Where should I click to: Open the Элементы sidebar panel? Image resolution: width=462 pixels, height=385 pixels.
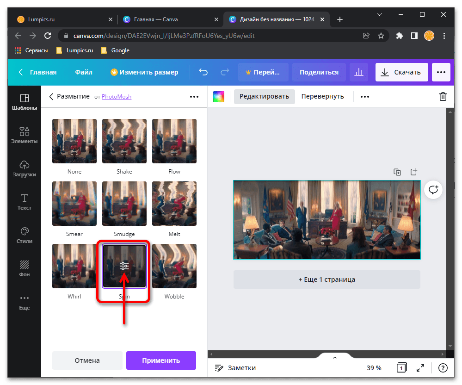[x=24, y=135]
